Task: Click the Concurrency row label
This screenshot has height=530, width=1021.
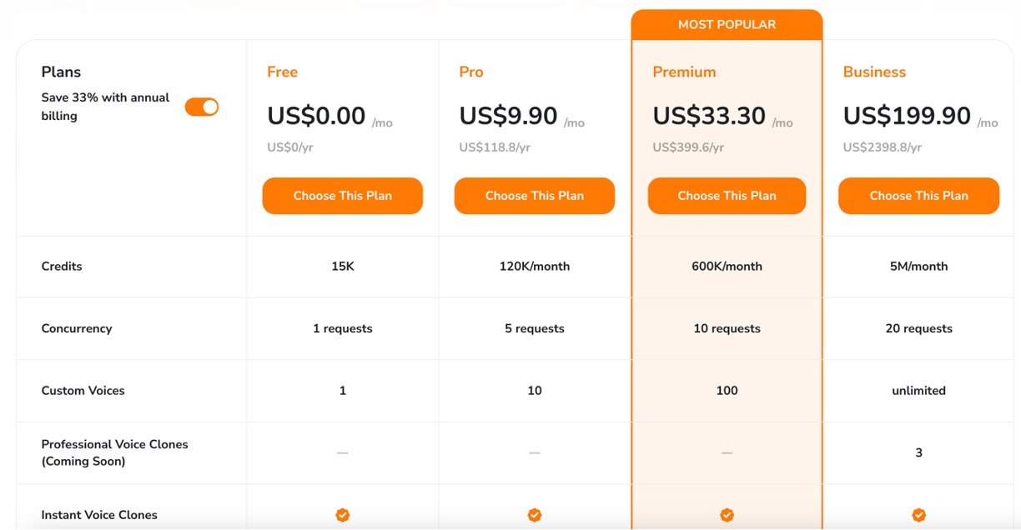Action: (x=77, y=328)
